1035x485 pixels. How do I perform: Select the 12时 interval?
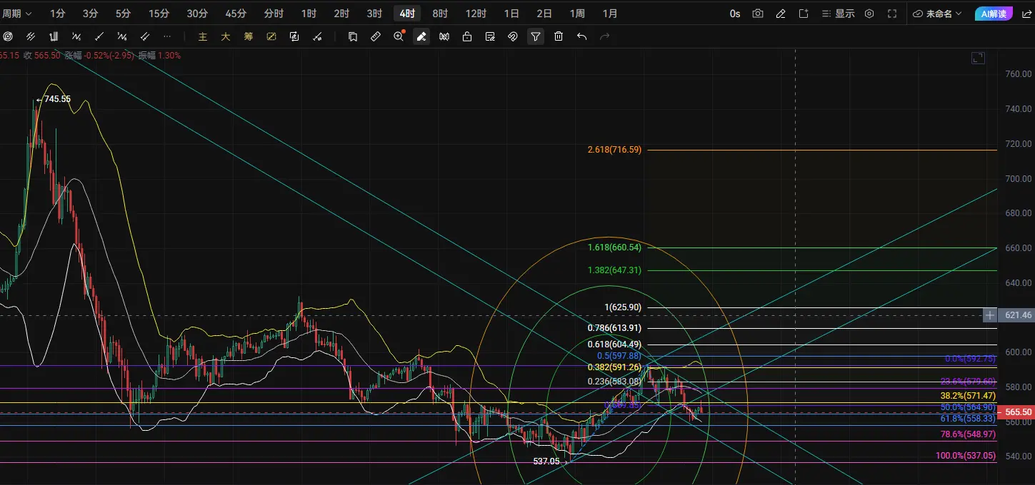click(476, 14)
